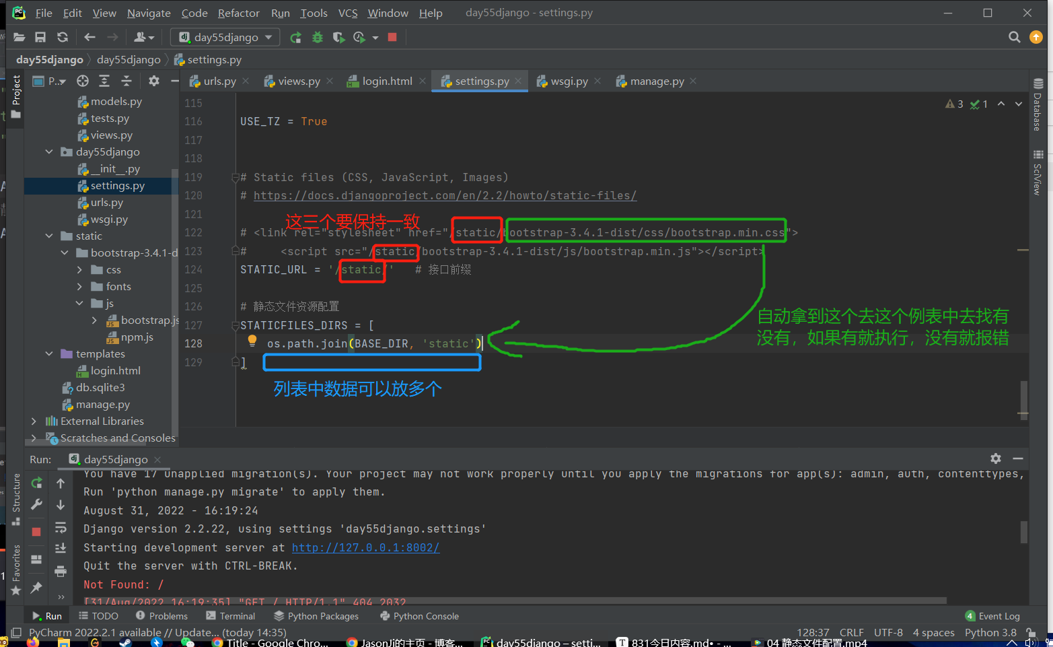
Task: Open Search Everywhere with the magnifier icon
Action: (1015, 37)
